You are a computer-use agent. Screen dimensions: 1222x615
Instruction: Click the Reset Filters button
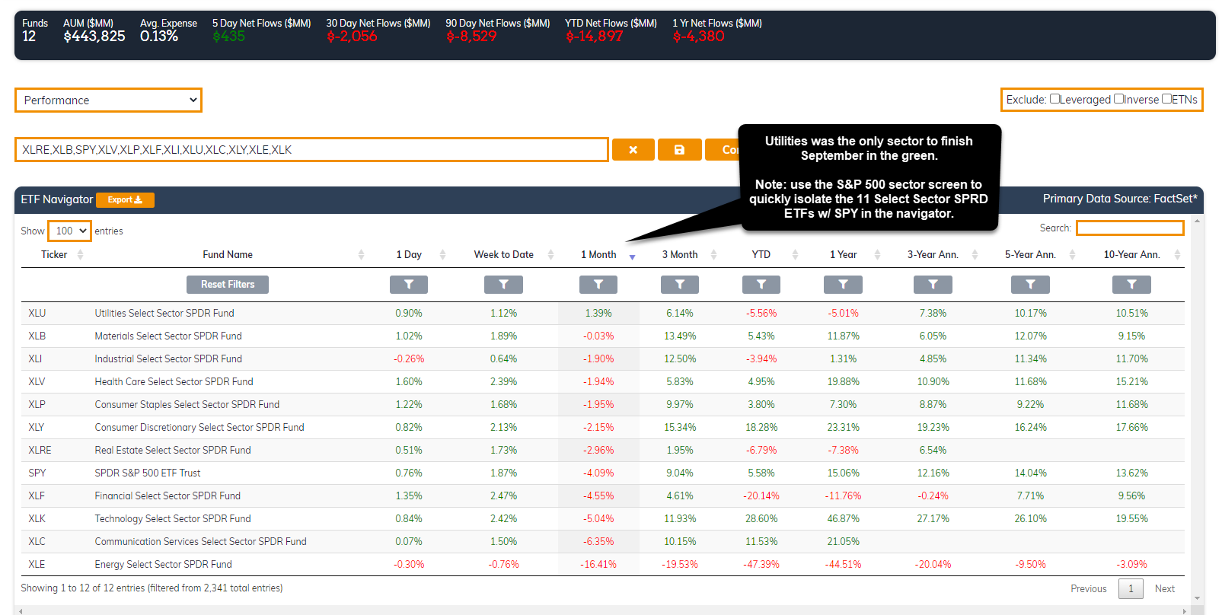pyautogui.click(x=228, y=285)
